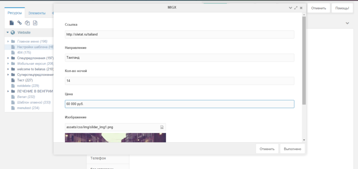Toggle the panel chevron at top right
Screen dimensions: 358x169
[347, 23]
